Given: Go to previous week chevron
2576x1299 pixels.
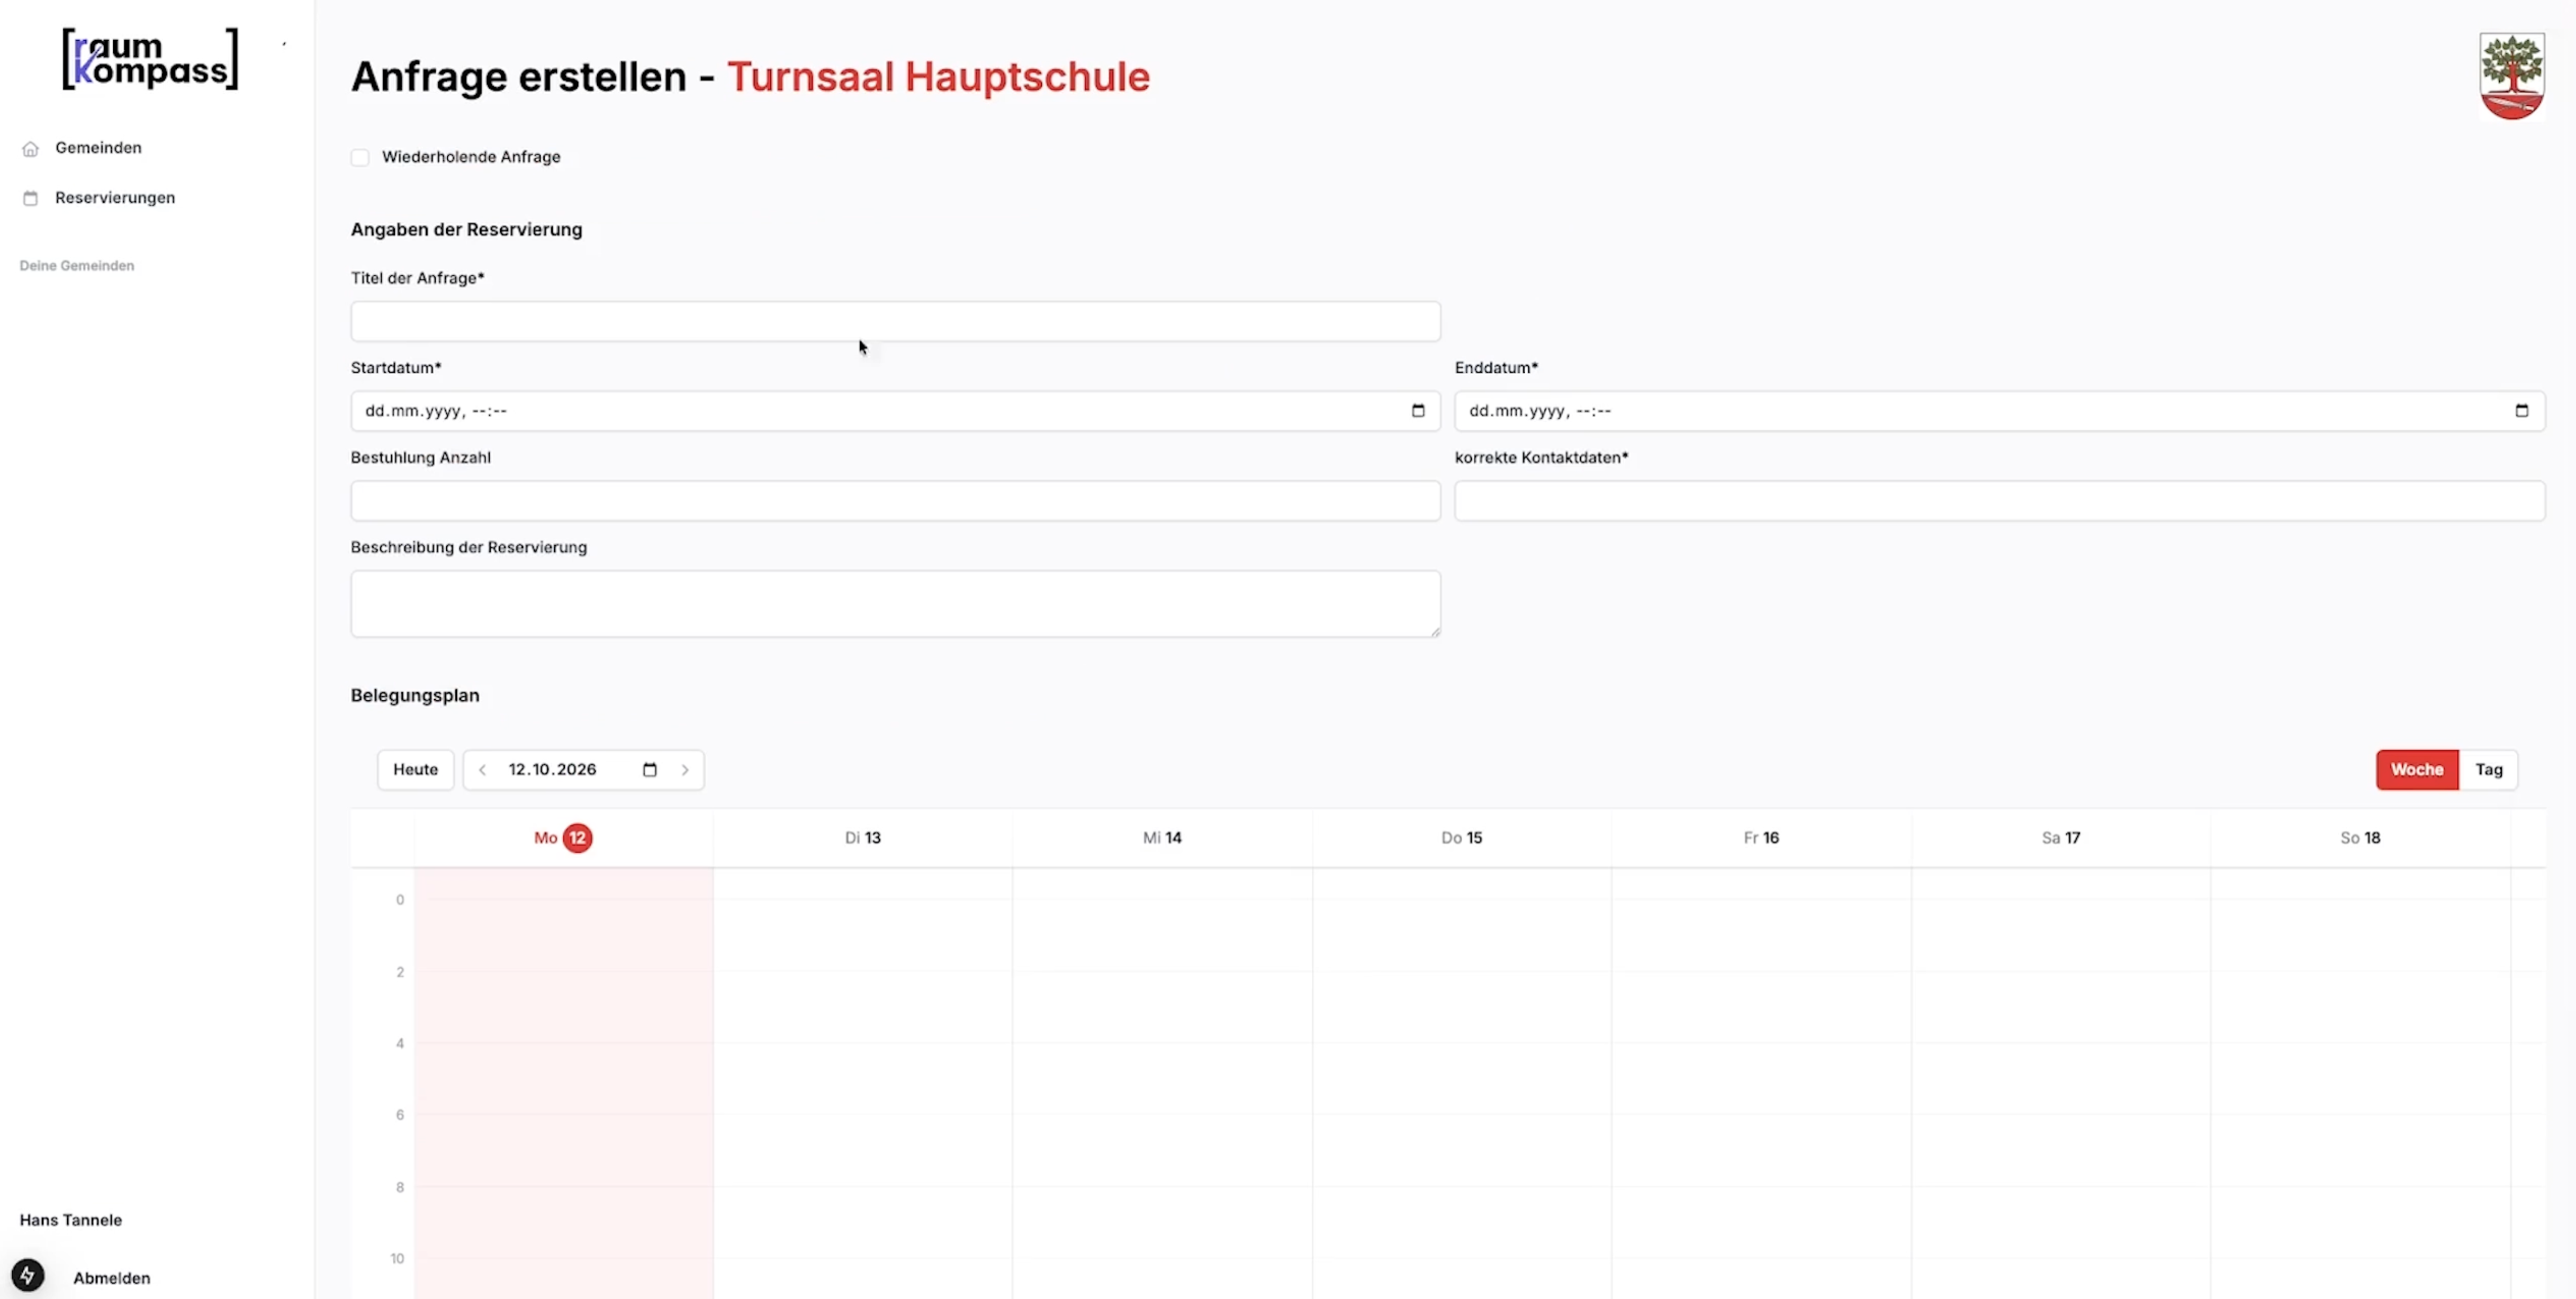Looking at the screenshot, I should tap(482, 770).
